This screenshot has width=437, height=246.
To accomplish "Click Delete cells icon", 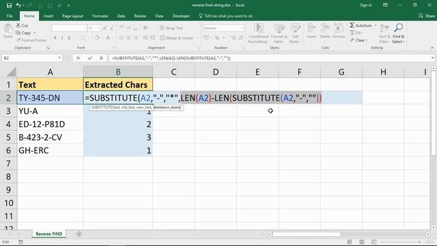I will (325, 29).
